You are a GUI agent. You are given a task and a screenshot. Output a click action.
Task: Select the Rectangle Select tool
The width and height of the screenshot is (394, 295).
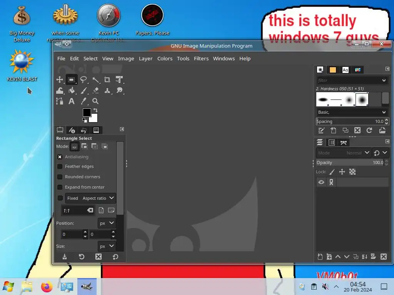71,80
